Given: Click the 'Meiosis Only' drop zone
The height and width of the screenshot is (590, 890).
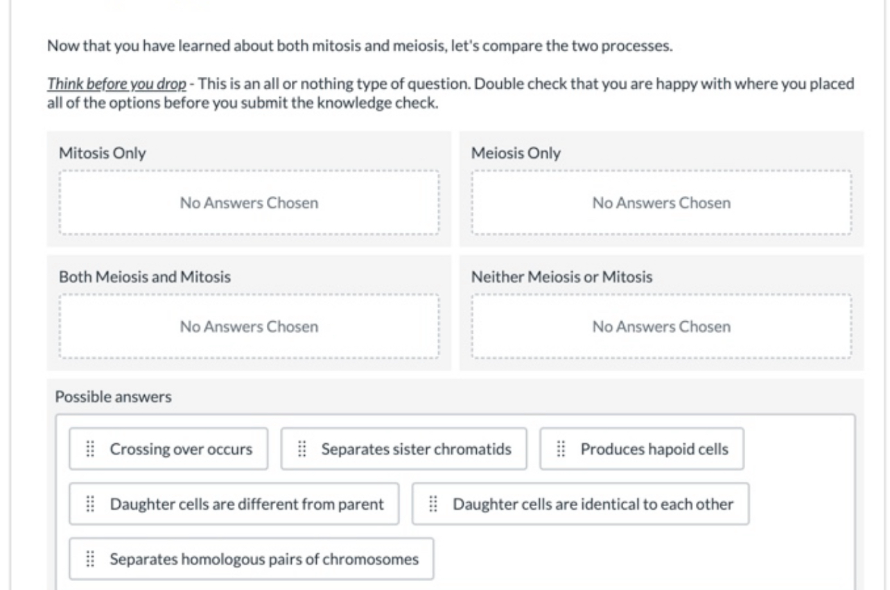Looking at the screenshot, I should tap(661, 202).
